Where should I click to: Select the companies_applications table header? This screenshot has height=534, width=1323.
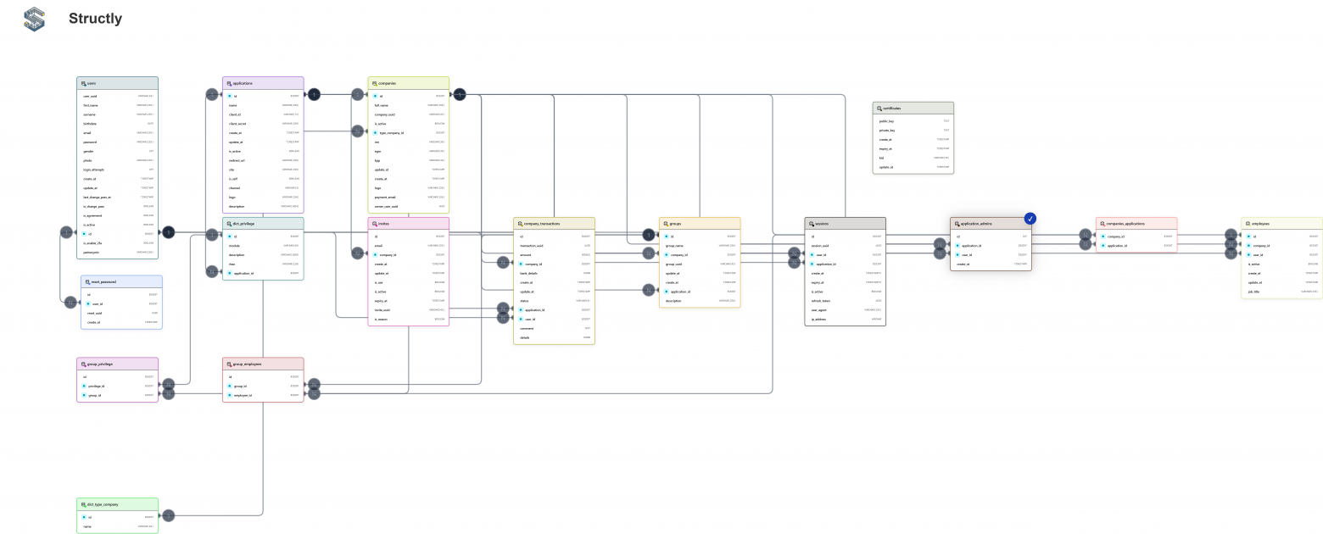[x=1136, y=224]
